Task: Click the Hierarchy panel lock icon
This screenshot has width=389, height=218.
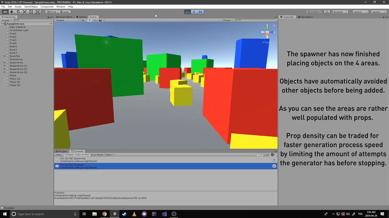Action: 48,17
